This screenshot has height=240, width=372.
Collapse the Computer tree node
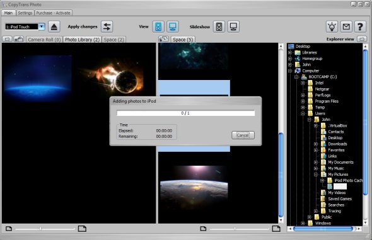290,71
